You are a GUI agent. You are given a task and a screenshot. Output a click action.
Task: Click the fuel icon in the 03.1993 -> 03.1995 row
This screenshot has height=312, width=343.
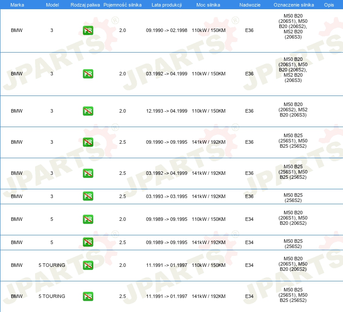click(88, 196)
